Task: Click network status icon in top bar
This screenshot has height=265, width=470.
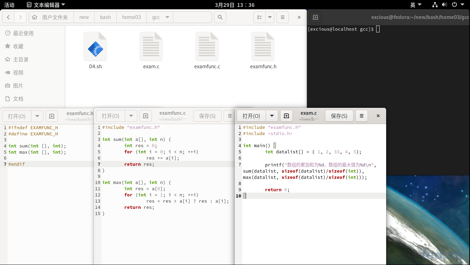Action: tap(435, 5)
